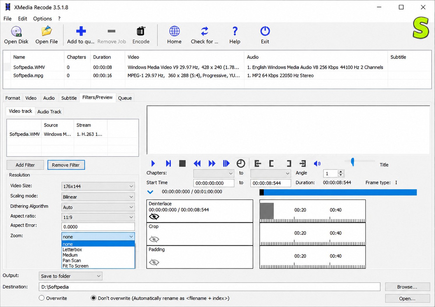Open the Dithering Algorithm dropdown
This screenshot has width=435, height=307.
point(98,207)
